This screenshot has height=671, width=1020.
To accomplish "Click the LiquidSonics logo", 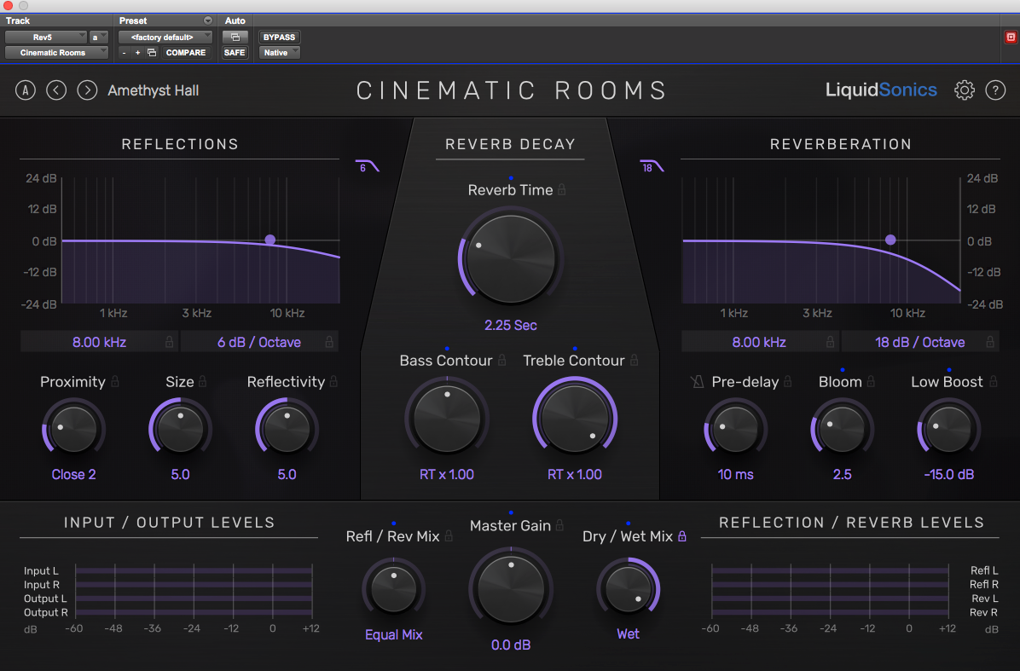I will coord(881,90).
